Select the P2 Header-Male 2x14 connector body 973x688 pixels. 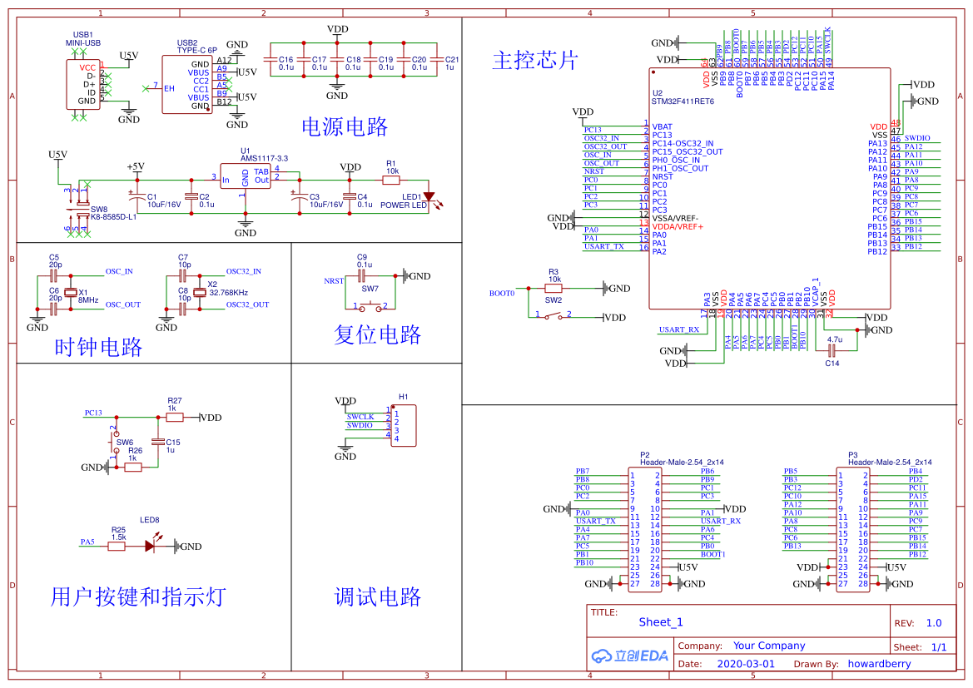tap(645, 530)
